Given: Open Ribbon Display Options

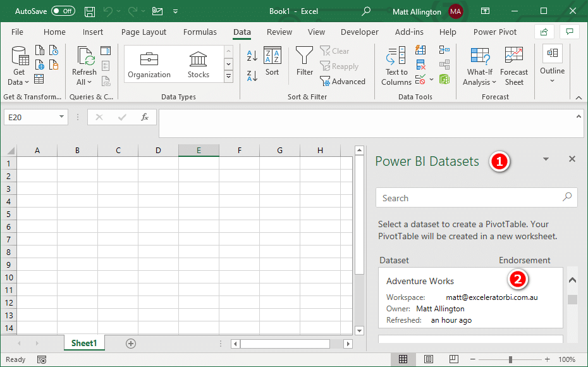Looking at the screenshot, I should click(485, 11).
